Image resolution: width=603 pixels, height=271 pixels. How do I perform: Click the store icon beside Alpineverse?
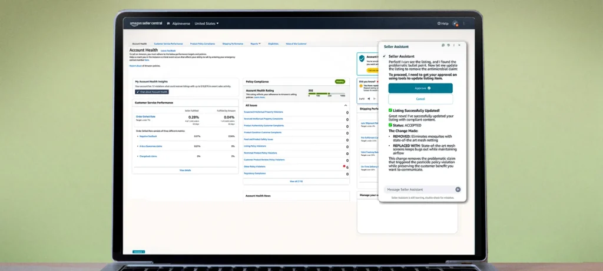[x=168, y=24]
